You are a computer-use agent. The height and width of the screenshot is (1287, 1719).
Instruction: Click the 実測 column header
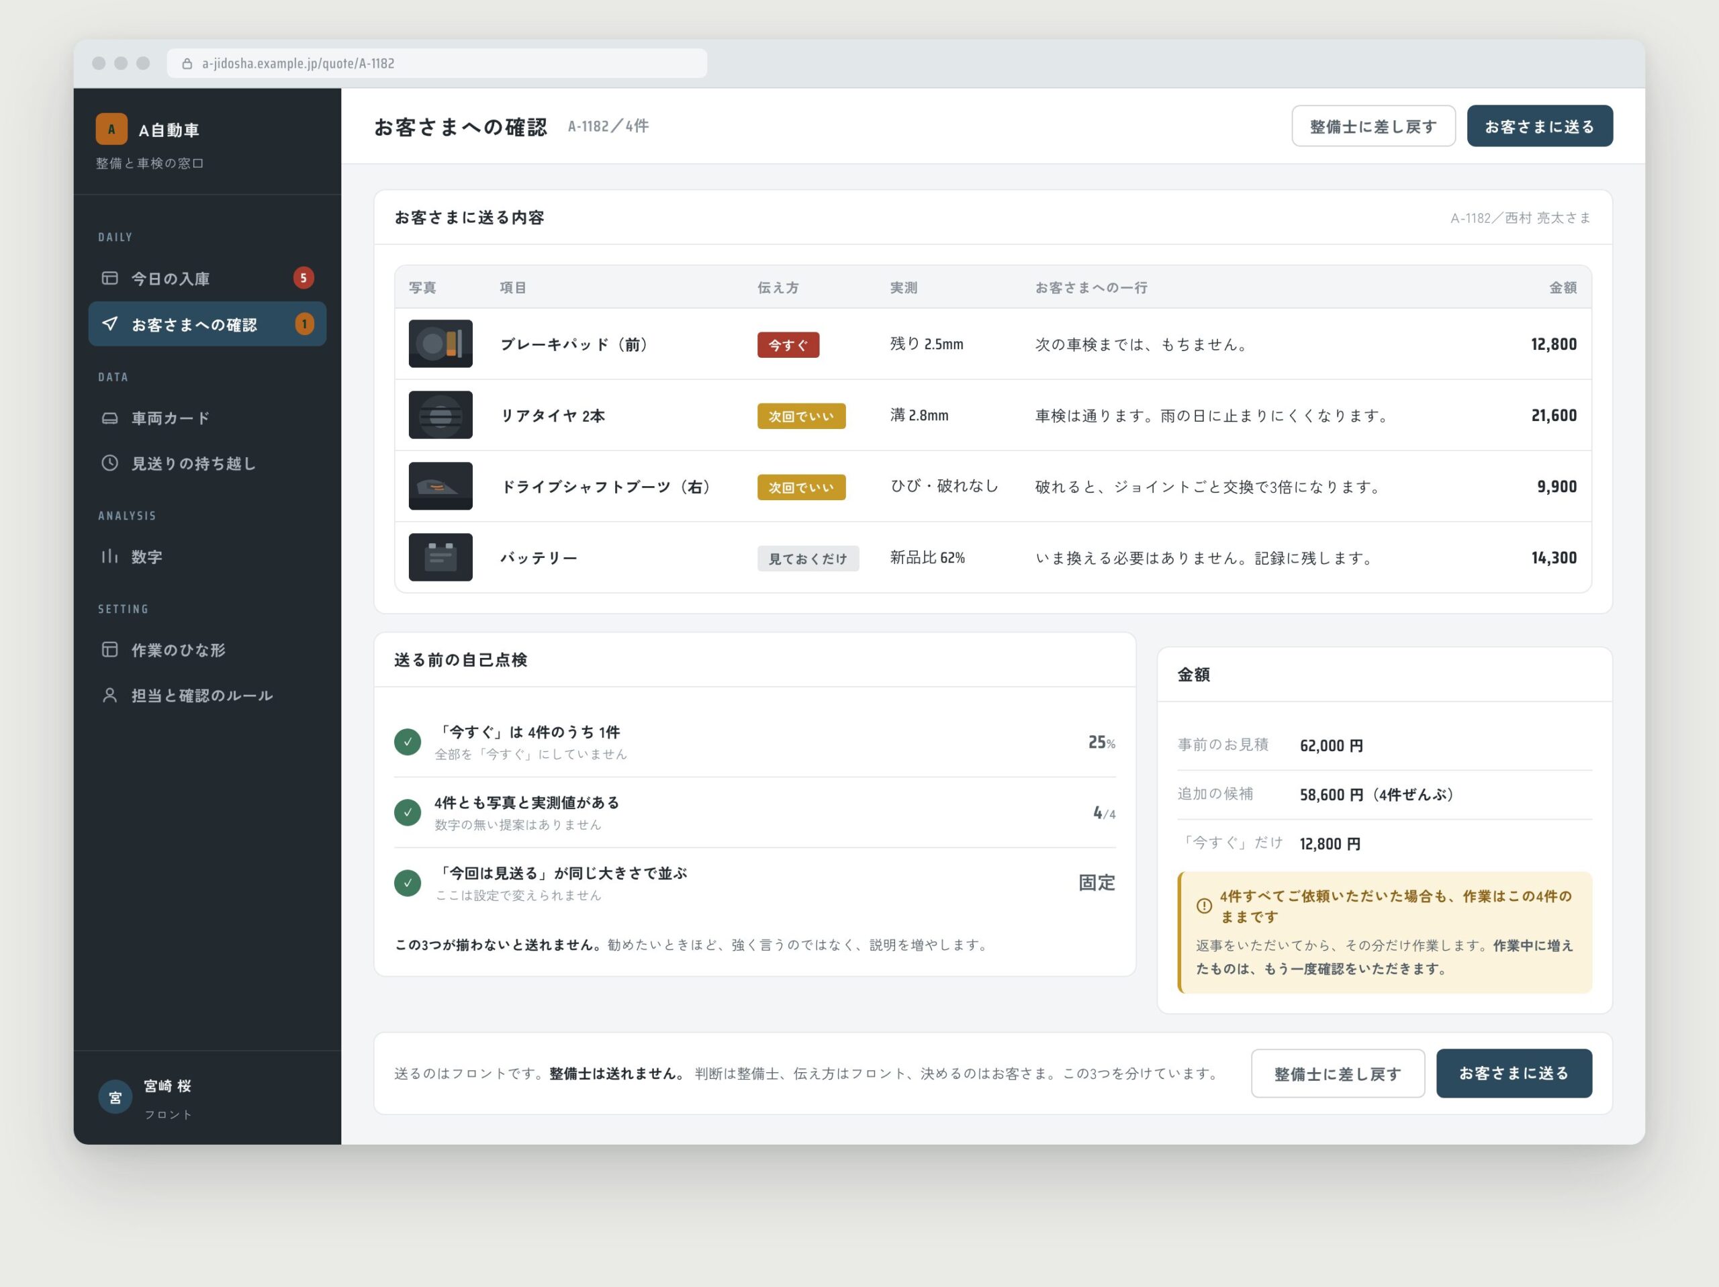(x=903, y=287)
